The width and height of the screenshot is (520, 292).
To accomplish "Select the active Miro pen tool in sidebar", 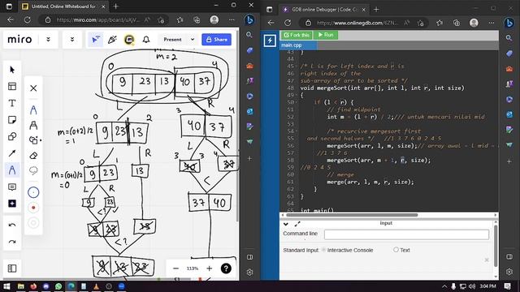I will (12, 170).
